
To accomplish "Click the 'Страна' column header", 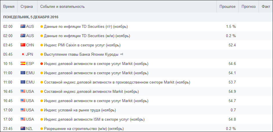I will pyautogui.click(x=27, y=6).
